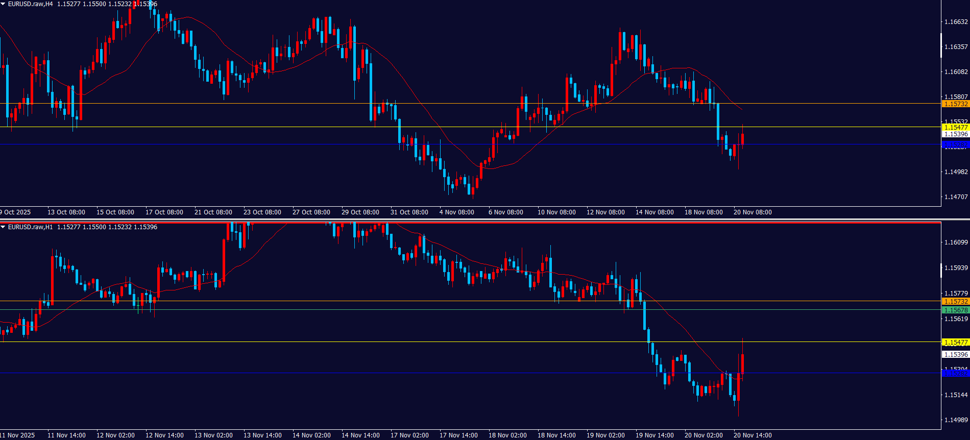This screenshot has width=970, height=440.
Task: Click the '31 Oct 08:00' label on H4 time axis
Action: [x=409, y=212]
